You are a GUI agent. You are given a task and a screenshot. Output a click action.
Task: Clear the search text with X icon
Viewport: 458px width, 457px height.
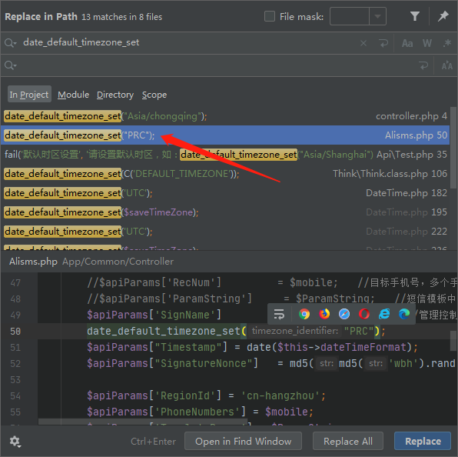[363, 43]
